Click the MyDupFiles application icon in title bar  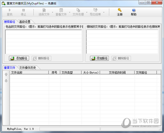click(x=4, y=3)
